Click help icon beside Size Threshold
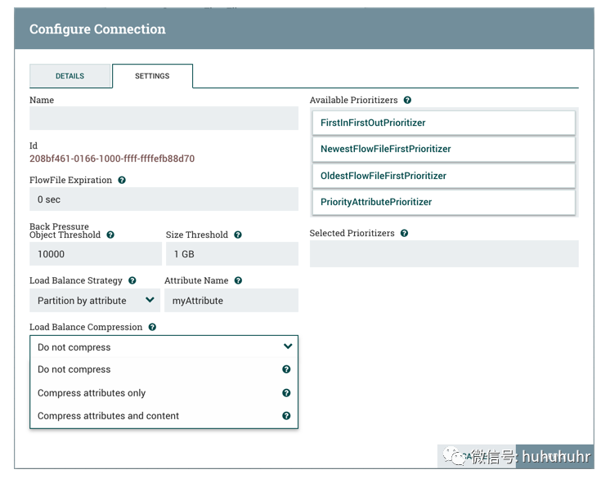Viewport: 610px width, 483px height. click(x=238, y=235)
